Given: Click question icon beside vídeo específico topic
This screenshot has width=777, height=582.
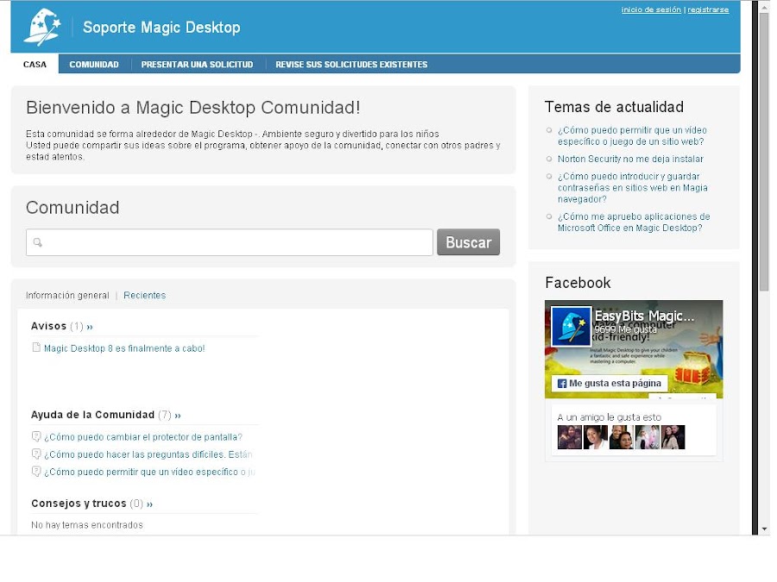Looking at the screenshot, I should click(36, 471).
